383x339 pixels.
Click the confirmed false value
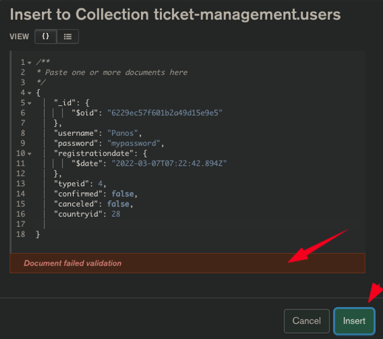click(x=123, y=194)
